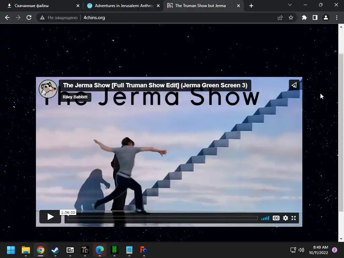The width and height of the screenshot is (344, 258).
Task: Open the video title link
Action: point(155,85)
